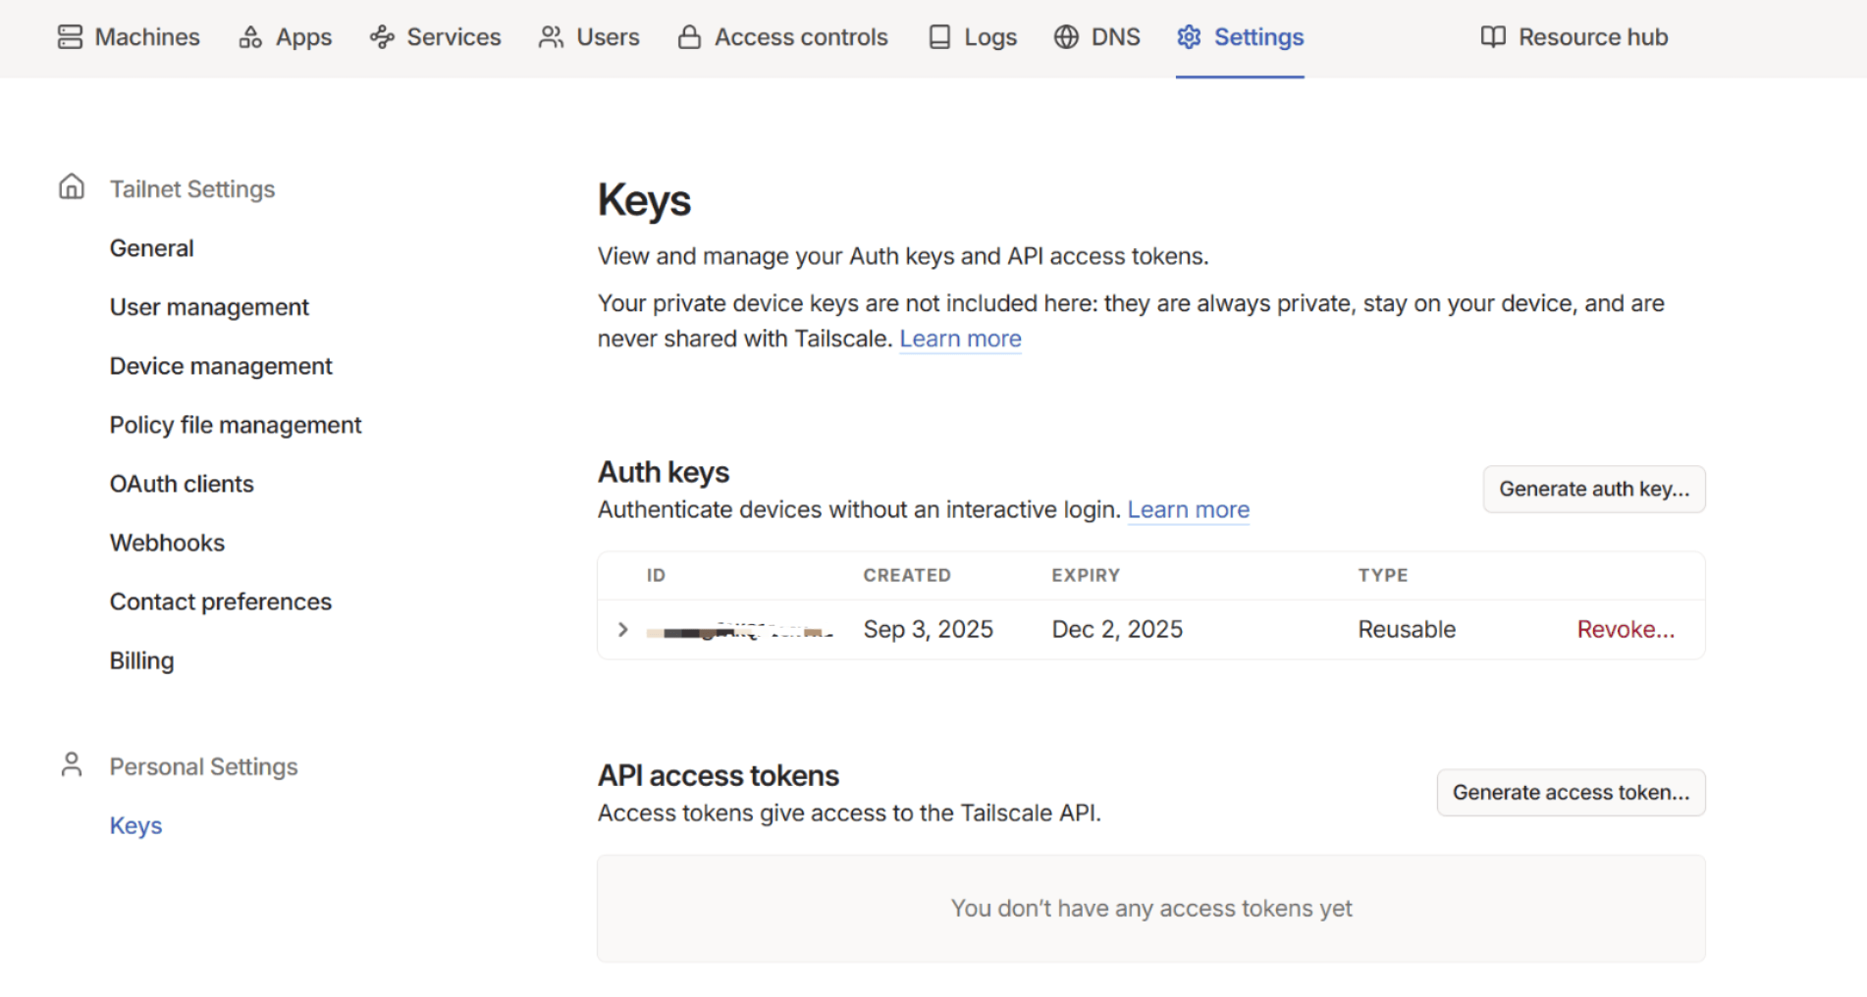This screenshot has height=997, width=1867.
Task: Click the Personal Settings heading
Action: (x=203, y=766)
